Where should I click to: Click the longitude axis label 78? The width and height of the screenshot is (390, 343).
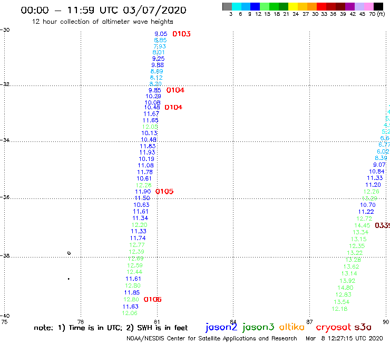point(80,322)
